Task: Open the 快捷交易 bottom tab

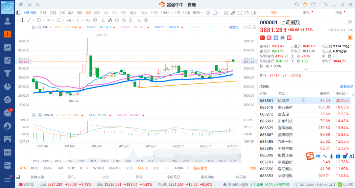Action: [37, 177]
